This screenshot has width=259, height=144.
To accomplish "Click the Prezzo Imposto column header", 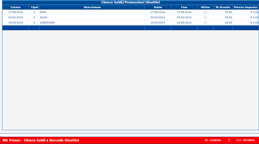I will pos(245,7).
